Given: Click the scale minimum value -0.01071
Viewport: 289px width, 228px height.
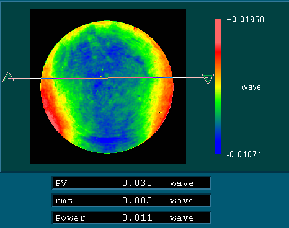Looking at the screenshot, I should [x=244, y=154].
